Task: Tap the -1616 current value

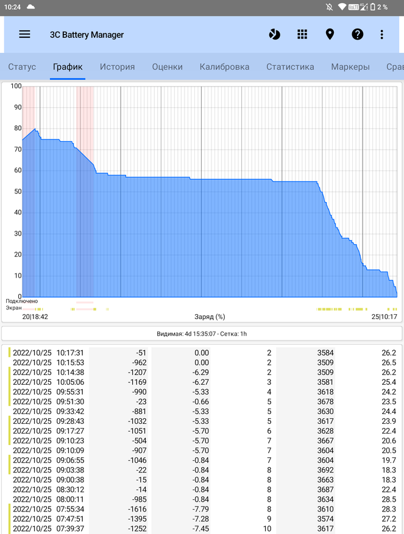Action: (x=137, y=509)
